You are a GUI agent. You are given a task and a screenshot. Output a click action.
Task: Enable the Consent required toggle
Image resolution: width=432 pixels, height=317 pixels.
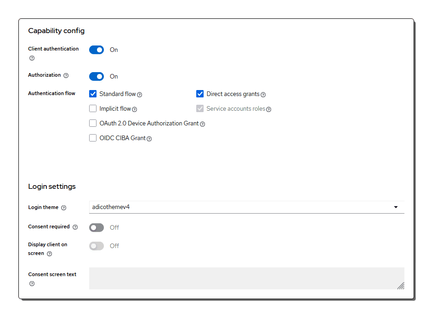(97, 227)
